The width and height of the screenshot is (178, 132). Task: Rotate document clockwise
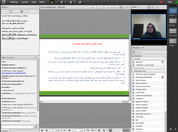(x=93, y=130)
